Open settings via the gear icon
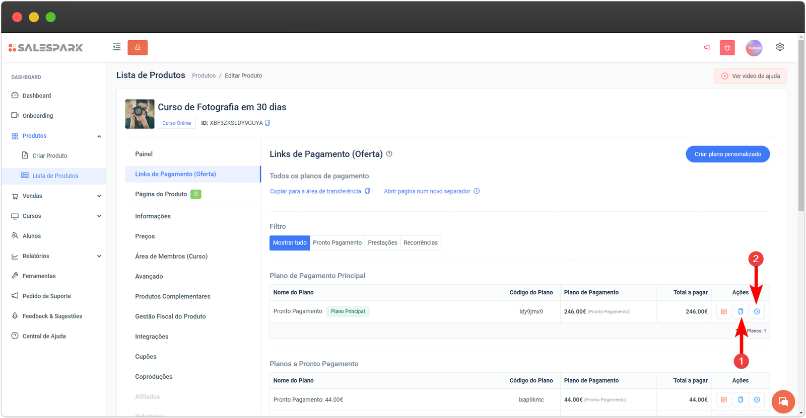The image size is (806, 418). pos(780,47)
